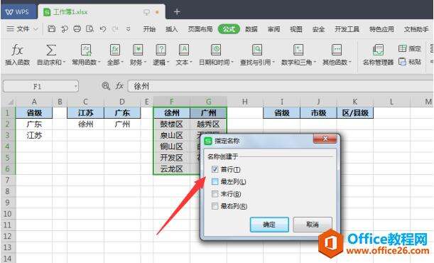Open the 自动求和 sigma tool

point(51,50)
